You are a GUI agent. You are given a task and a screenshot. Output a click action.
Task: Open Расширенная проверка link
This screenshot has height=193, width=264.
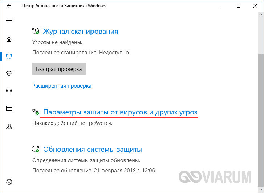click(62, 86)
